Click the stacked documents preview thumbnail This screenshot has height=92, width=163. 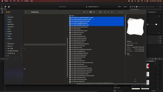click(135, 27)
